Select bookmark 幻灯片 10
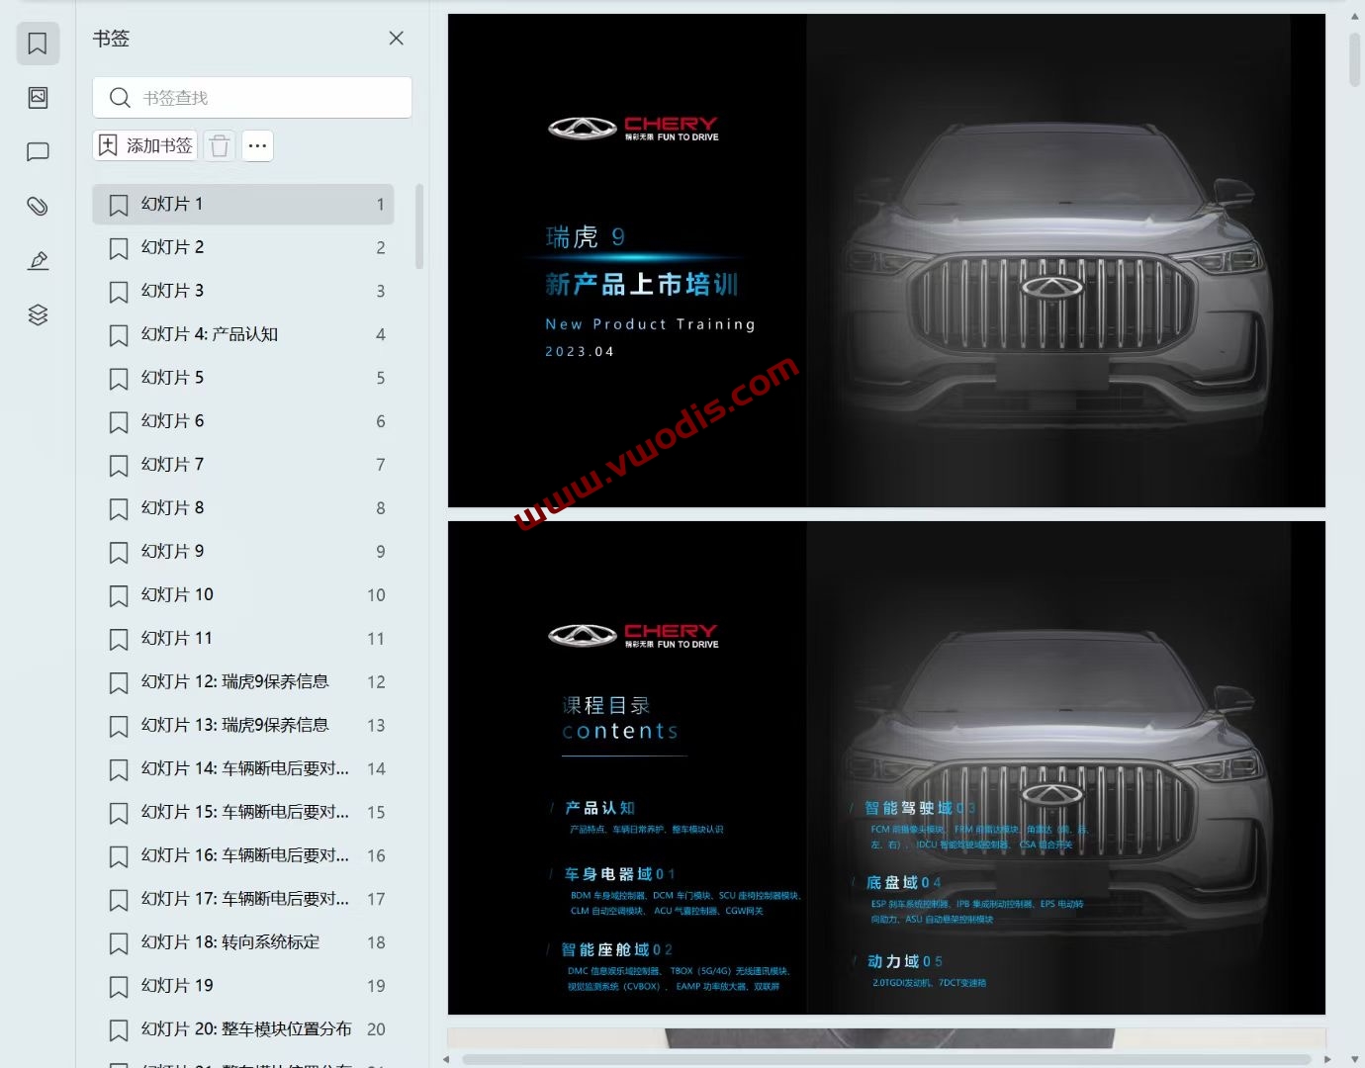Screen dimensions: 1365x1068 point(243,595)
